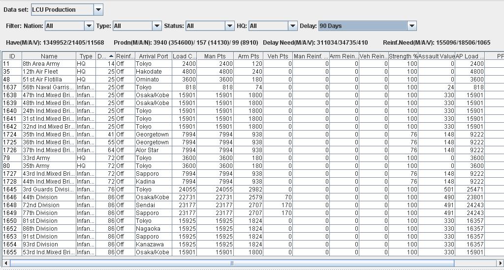Sort by the Veh Pts column header
This screenshot has height=270, width=504.
tap(278, 56)
